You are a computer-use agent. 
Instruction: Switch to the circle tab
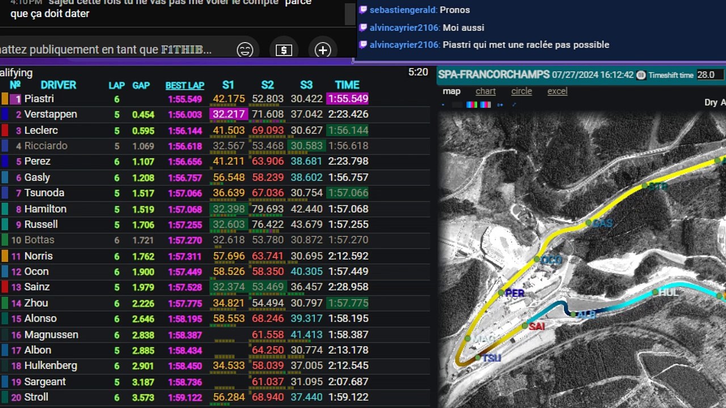521,91
